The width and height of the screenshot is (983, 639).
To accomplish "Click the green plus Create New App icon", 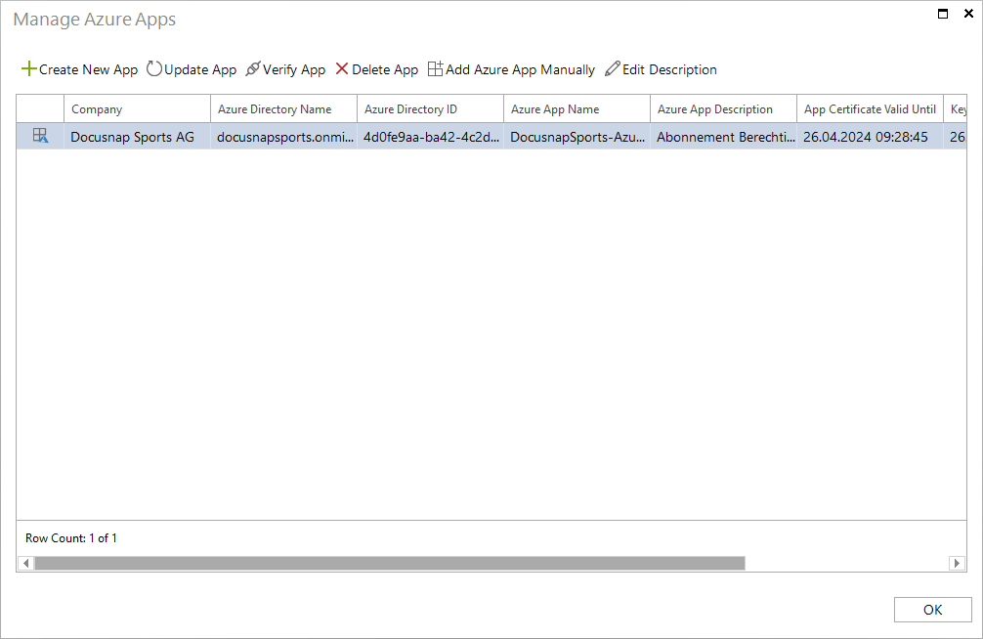I will pyautogui.click(x=29, y=69).
